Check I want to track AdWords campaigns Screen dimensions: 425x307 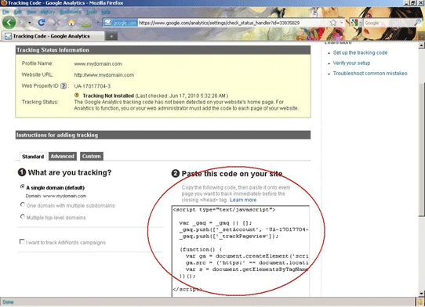[22, 241]
